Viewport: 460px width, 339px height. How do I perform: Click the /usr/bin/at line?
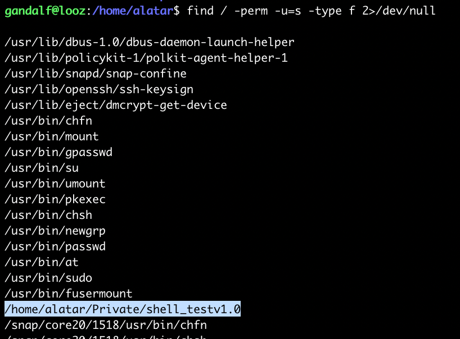pyautogui.click(x=42, y=262)
